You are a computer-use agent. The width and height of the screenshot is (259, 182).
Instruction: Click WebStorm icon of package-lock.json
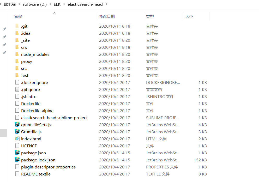point(17,160)
